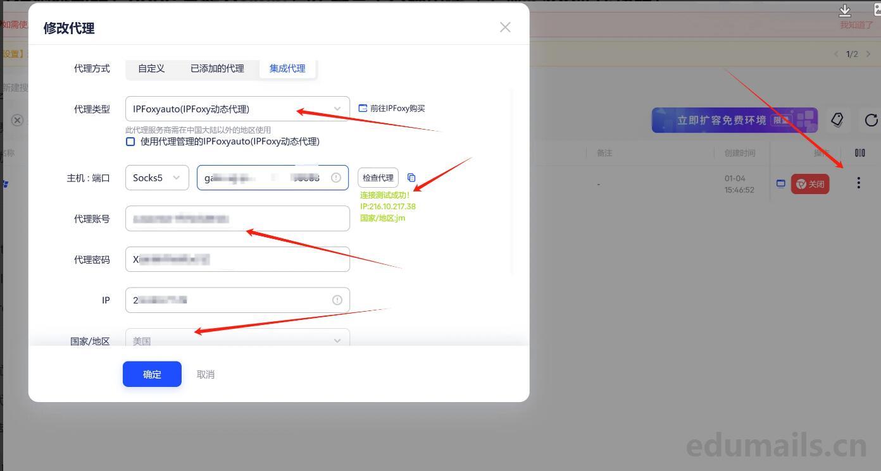Click inside the 代理账号 input field
The image size is (881, 471).
[x=237, y=218]
